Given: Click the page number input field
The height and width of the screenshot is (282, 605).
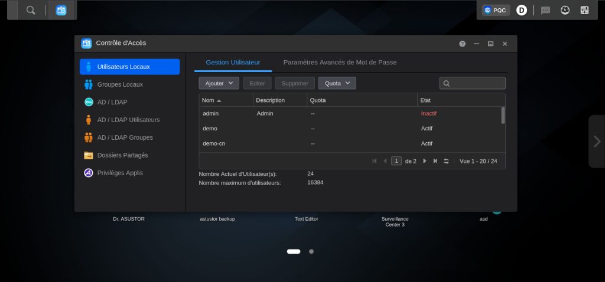Looking at the screenshot, I should click(x=396, y=161).
